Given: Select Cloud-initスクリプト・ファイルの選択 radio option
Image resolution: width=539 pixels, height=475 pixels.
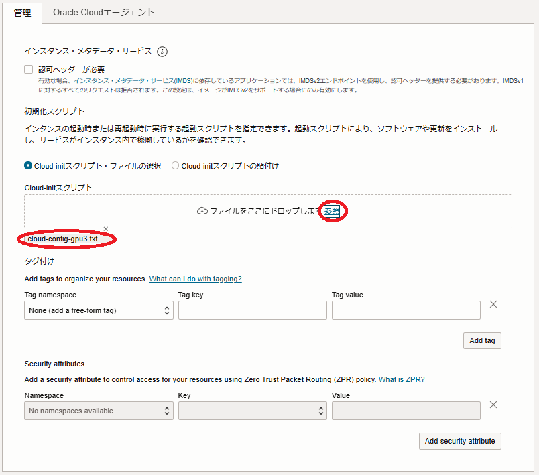Looking at the screenshot, I should tap(28, 166).
